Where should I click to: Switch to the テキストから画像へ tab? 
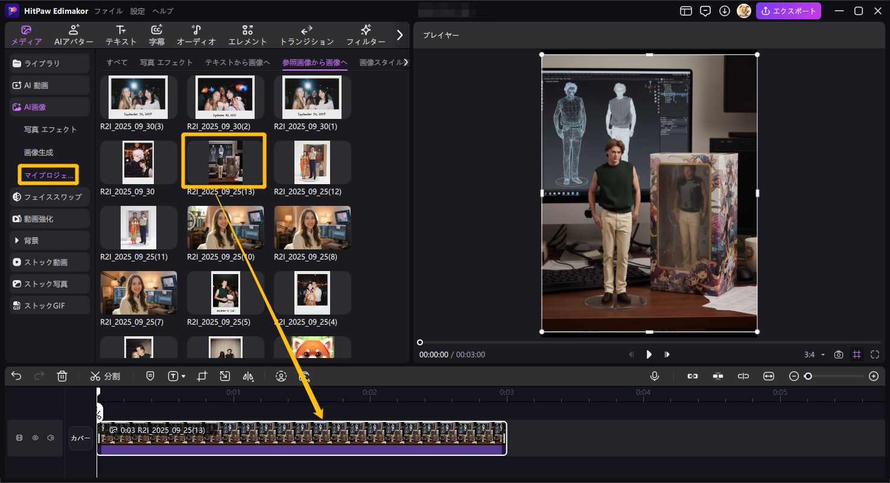(237, 62)
